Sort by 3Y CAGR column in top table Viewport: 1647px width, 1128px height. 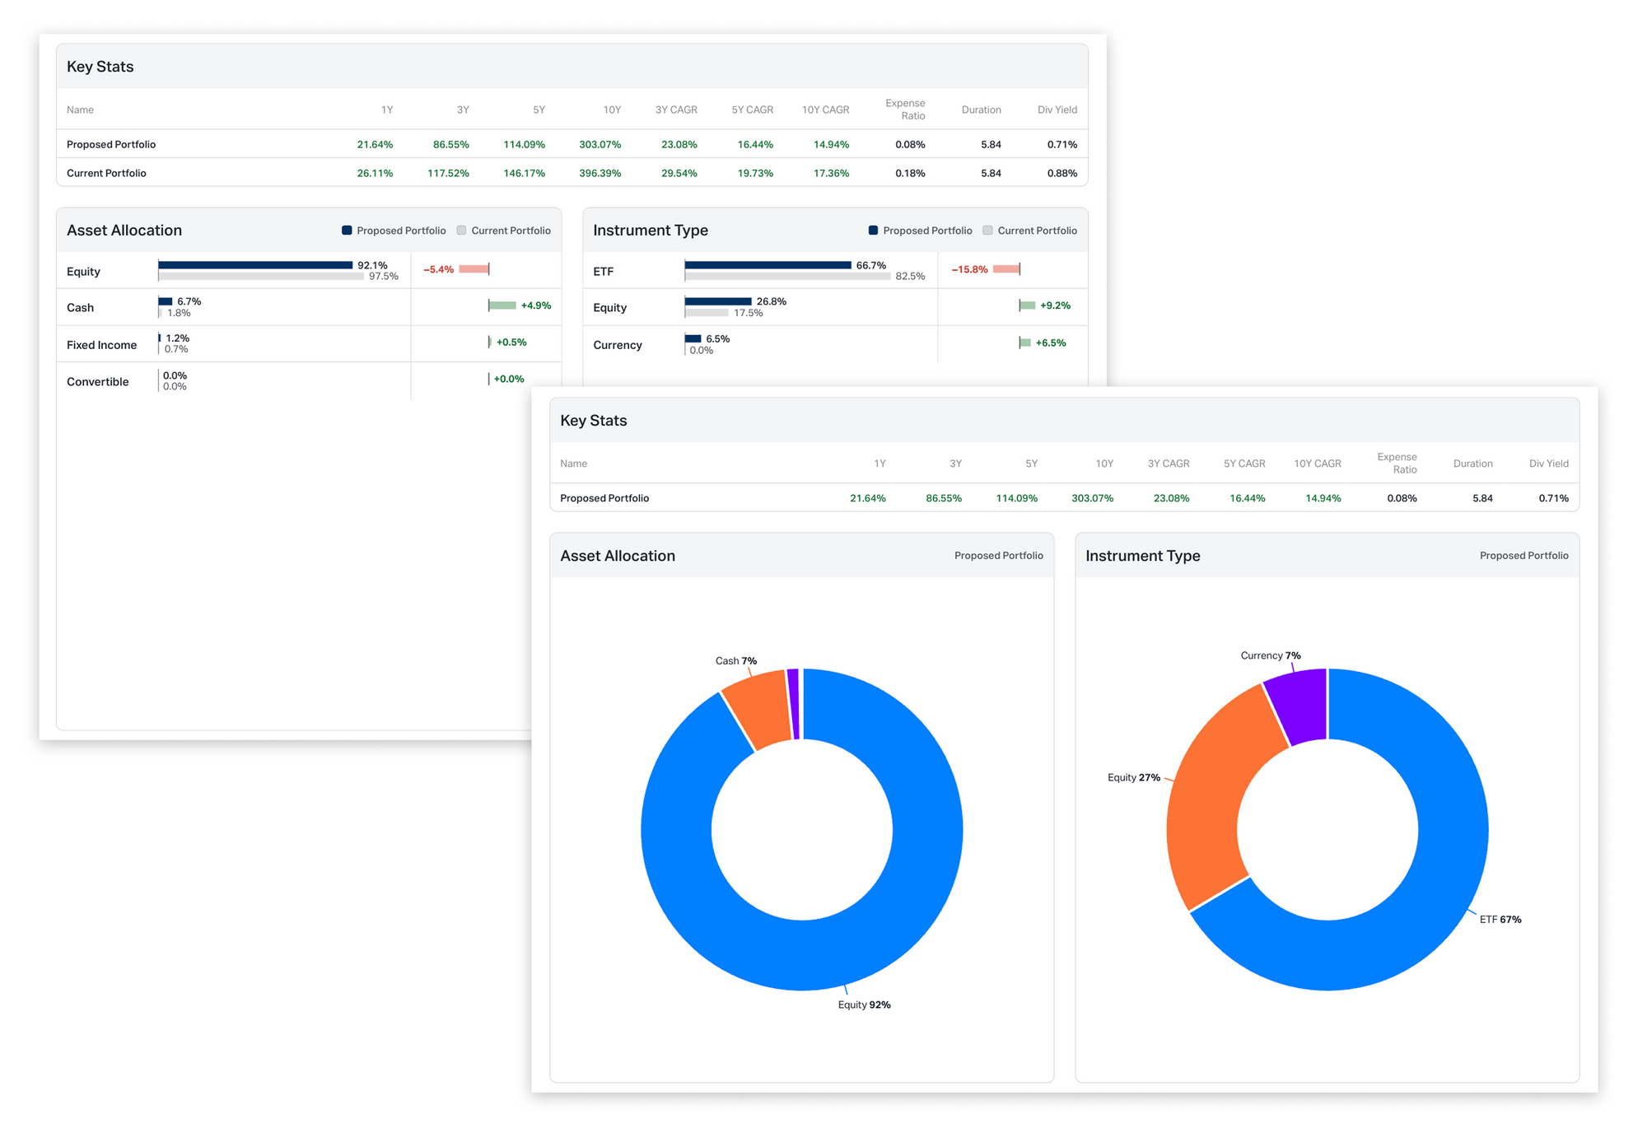coord(675,110)
